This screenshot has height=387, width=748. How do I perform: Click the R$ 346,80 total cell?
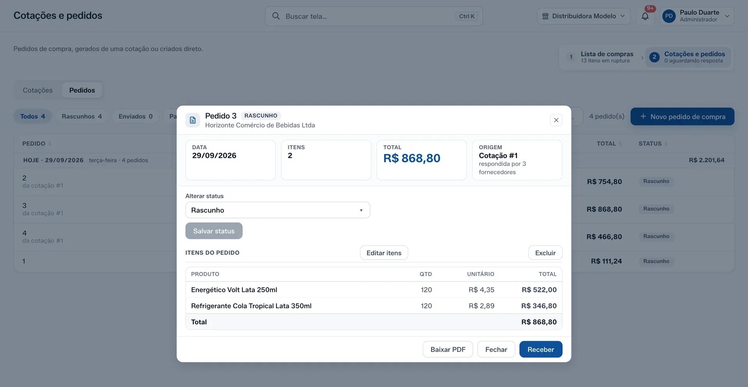pos(539,306)
